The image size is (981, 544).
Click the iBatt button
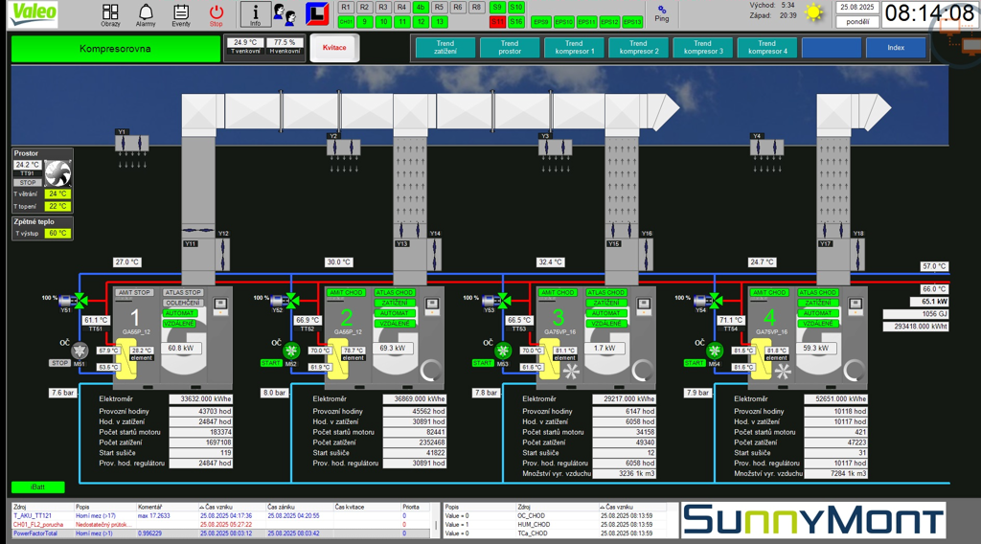[x=39, y=487]
